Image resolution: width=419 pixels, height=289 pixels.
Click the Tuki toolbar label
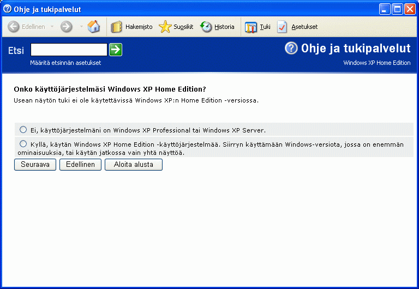(265, 27)
